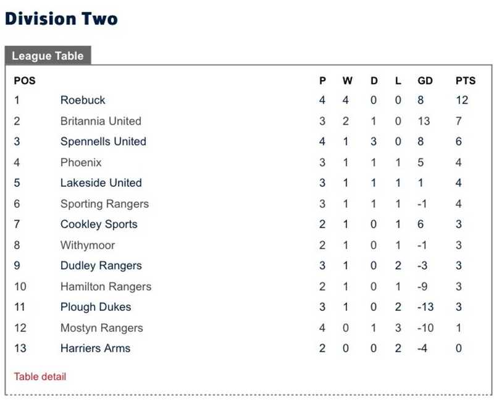Select the POS column heading
Viewport: 494px width, 401px height.
25,81
